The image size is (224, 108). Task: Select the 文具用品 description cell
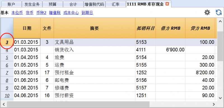94,42
